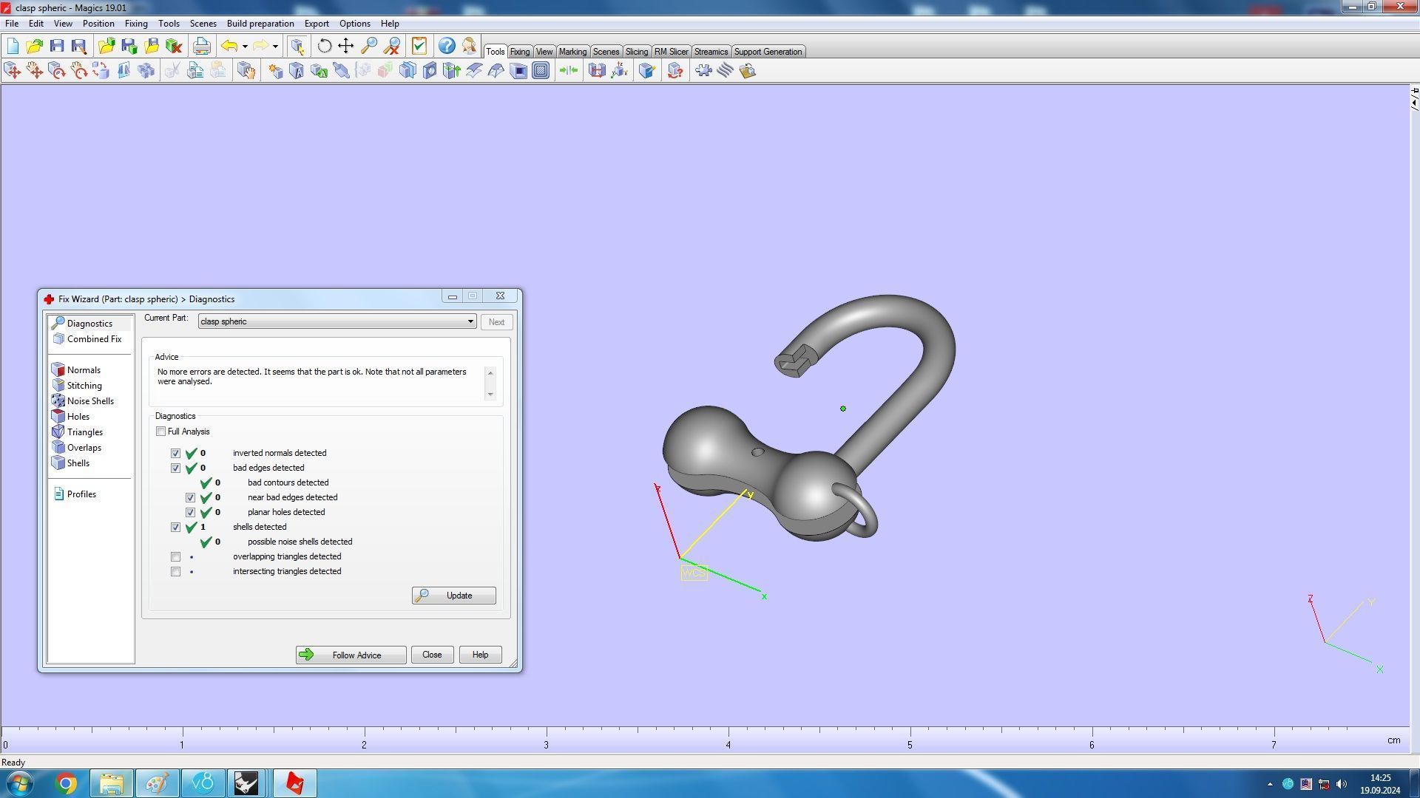This screenshot has height=798, width=1420.
Task: Open Noise Shells in Fix Wizard sidebar
Action: [x=90, y=401]
